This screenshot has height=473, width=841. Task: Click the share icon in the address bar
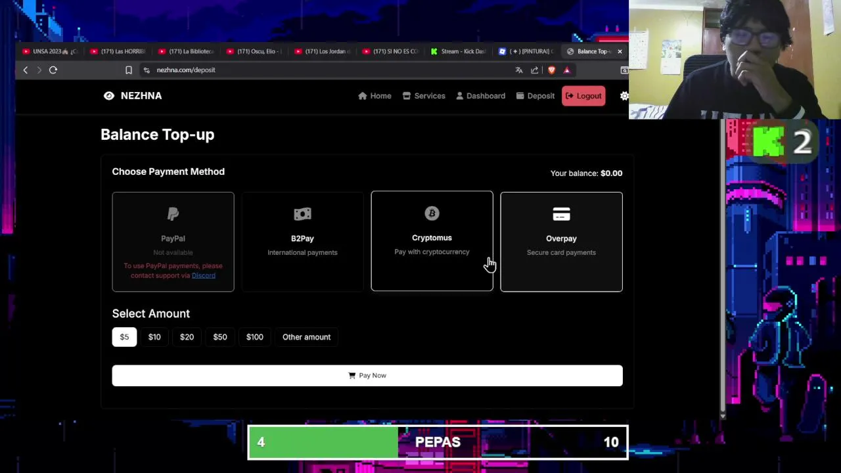coord(535,70)
